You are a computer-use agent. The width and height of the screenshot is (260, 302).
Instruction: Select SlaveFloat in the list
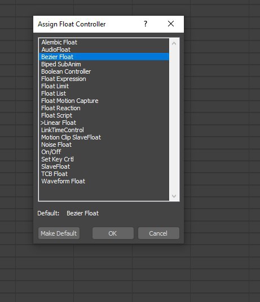[x=104, y=166]
